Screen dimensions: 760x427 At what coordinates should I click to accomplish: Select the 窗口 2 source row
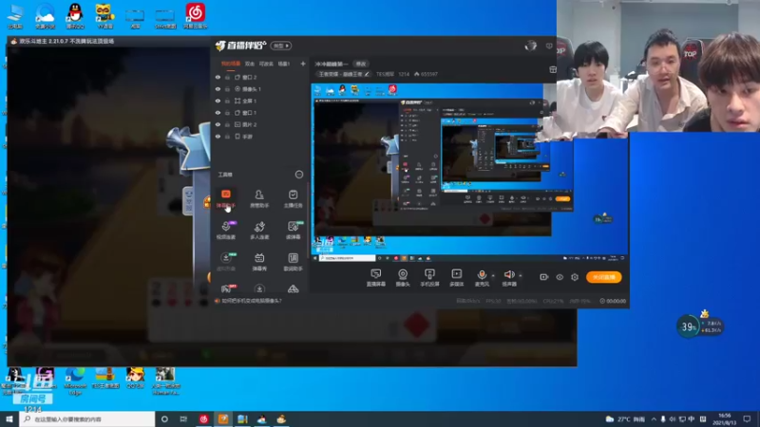point(259,77)
